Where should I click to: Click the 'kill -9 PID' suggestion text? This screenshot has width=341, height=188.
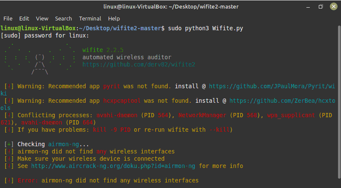112,130
